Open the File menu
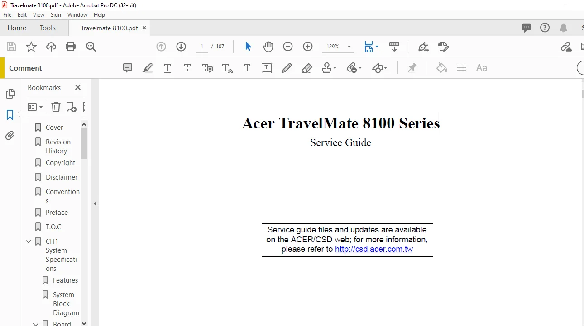The image size is (584, 326). (x=7, y=15)
